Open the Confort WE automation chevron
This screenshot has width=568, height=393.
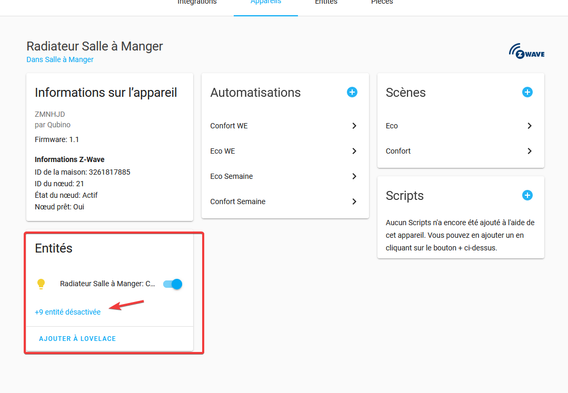[354, 126]
